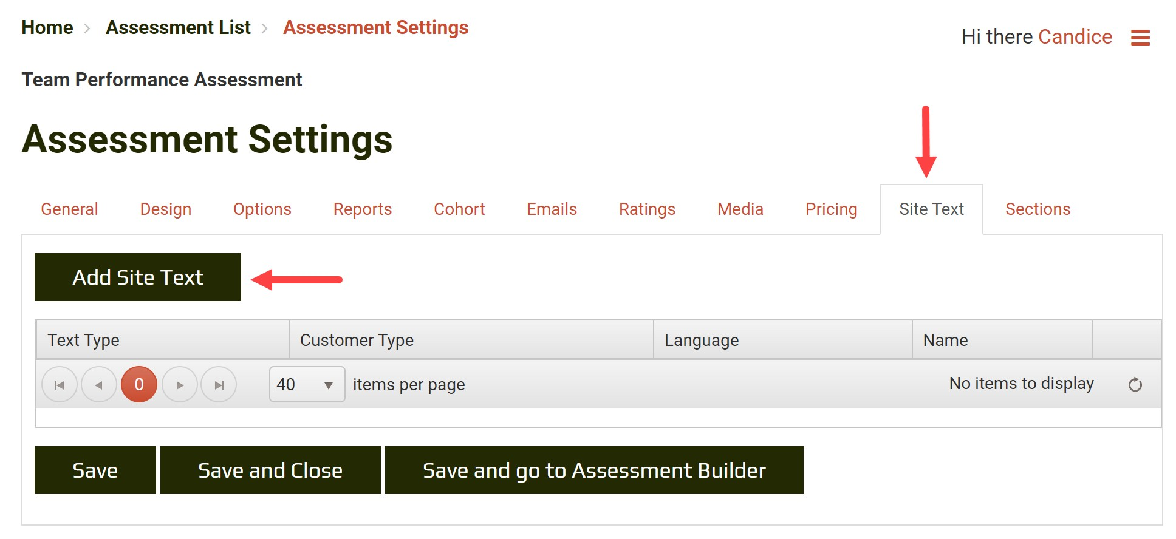Image resolution: width=1176 pixels, height=539 pixels.
Task: Switch to the General tab
Action: click(69, 209)
